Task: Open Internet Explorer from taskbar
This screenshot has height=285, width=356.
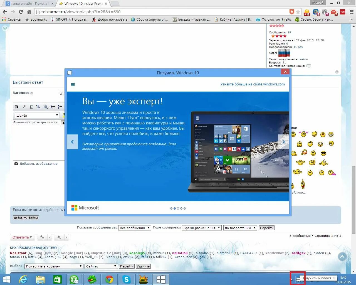Action: click(23, 279)
